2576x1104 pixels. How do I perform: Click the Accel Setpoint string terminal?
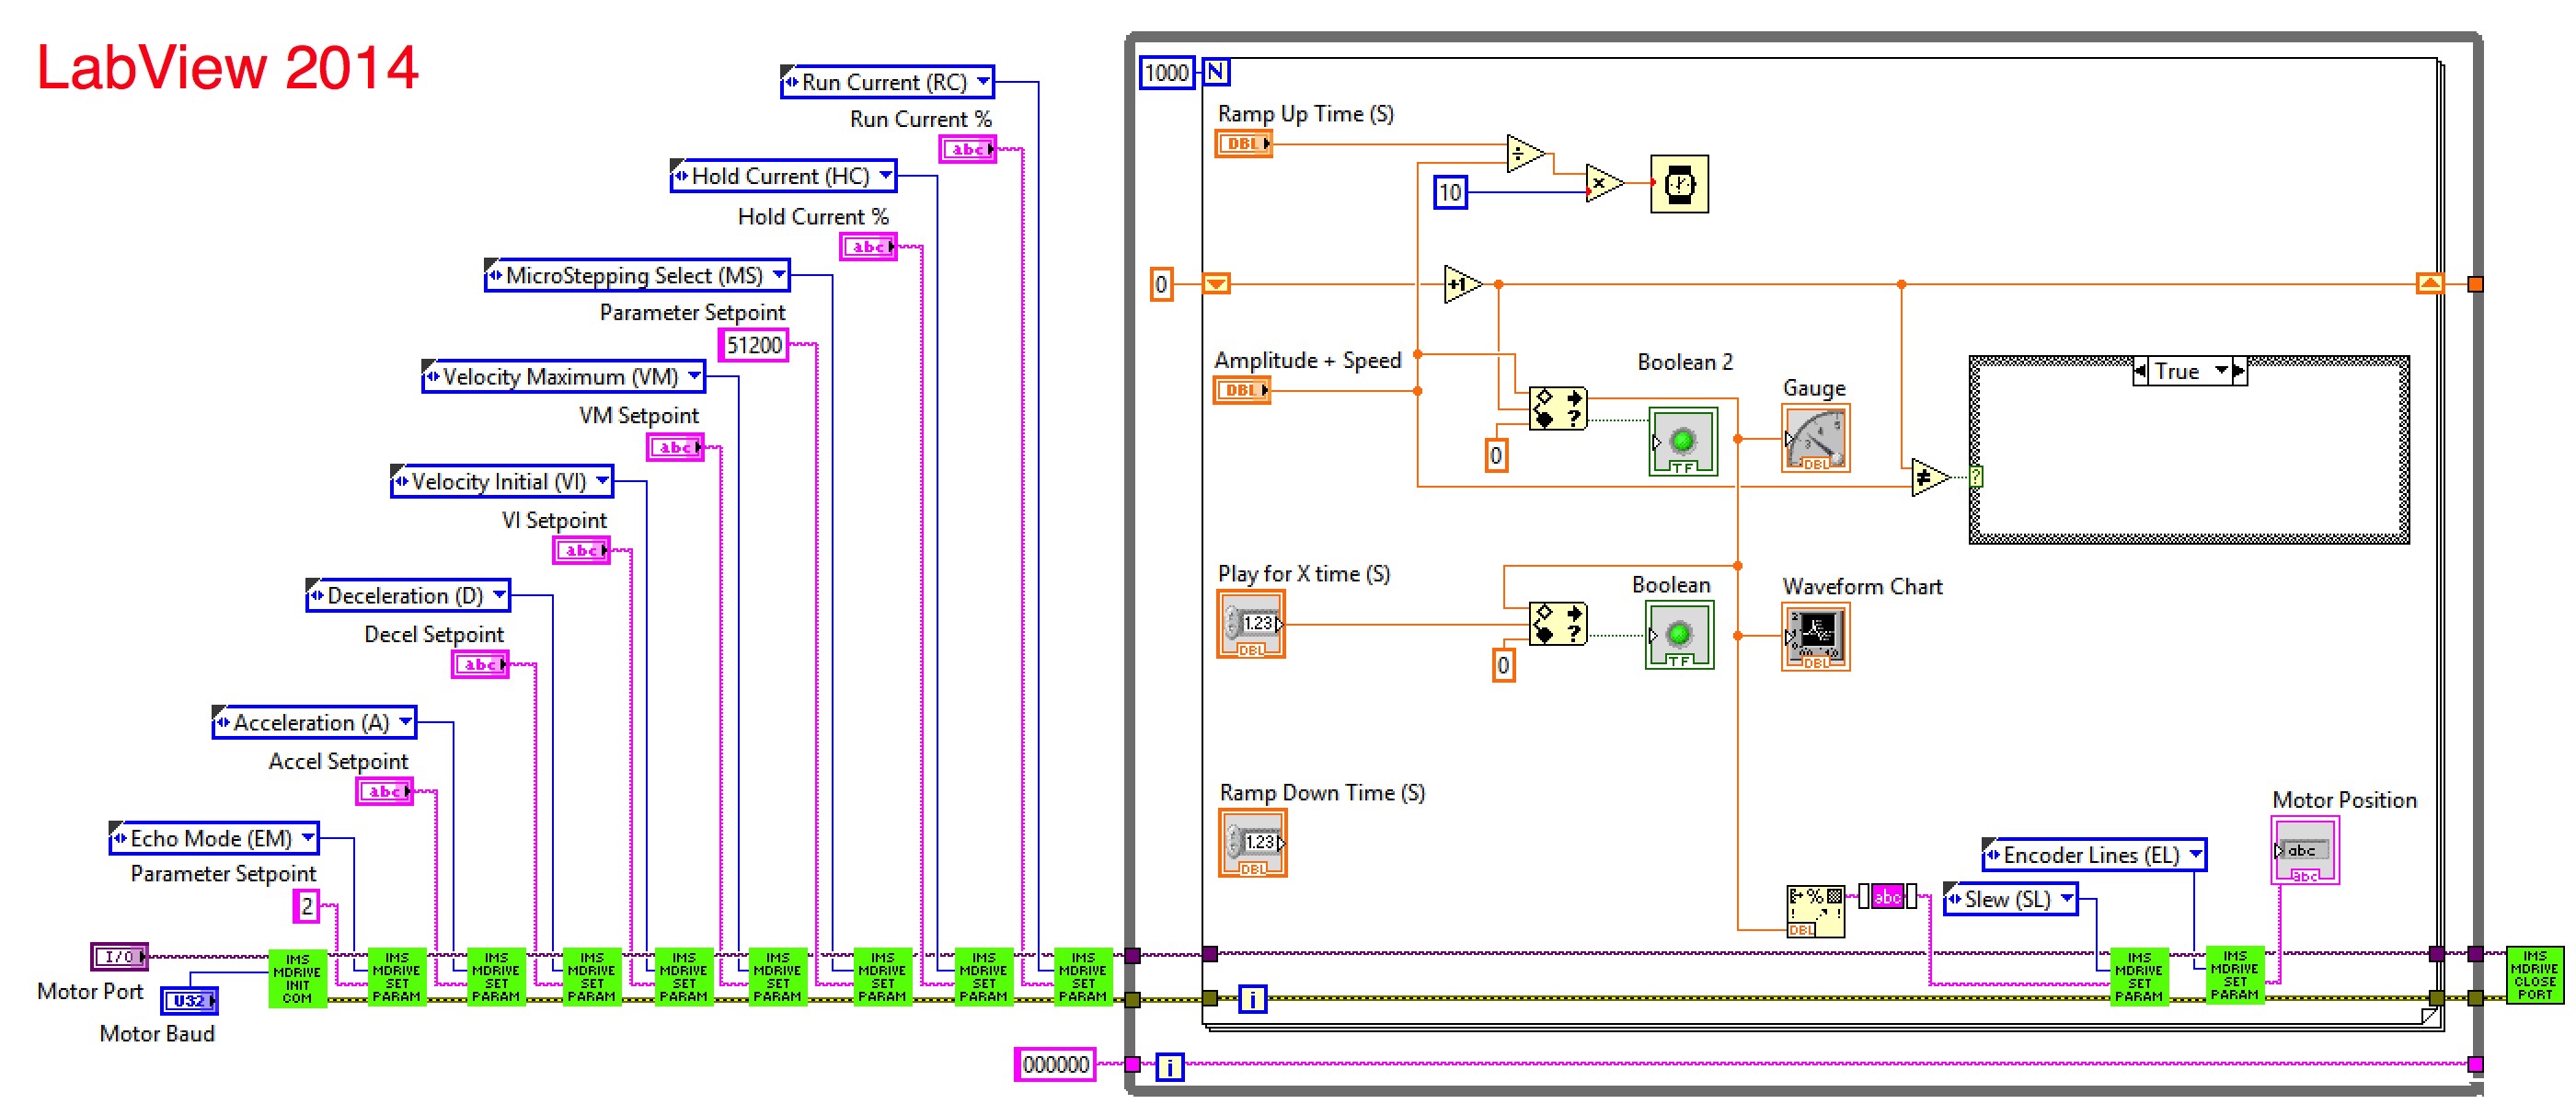click(384, 791)
